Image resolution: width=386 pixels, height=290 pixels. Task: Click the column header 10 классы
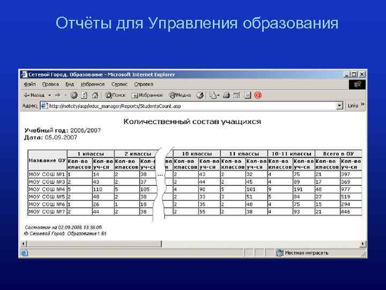coord(197,154)
